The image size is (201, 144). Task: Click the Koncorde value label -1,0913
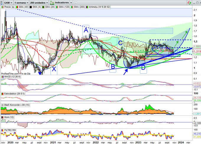(197, 114)
